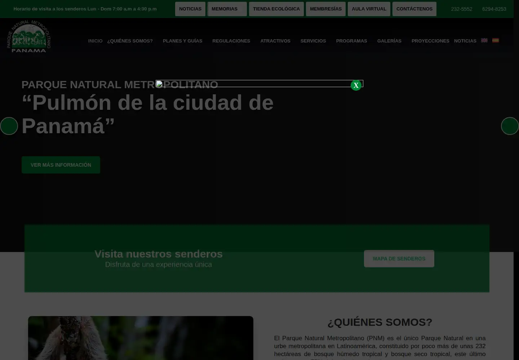Switch language using the English flag icon
The height and width of the screenshot is (360, 519).
point(484,40)
